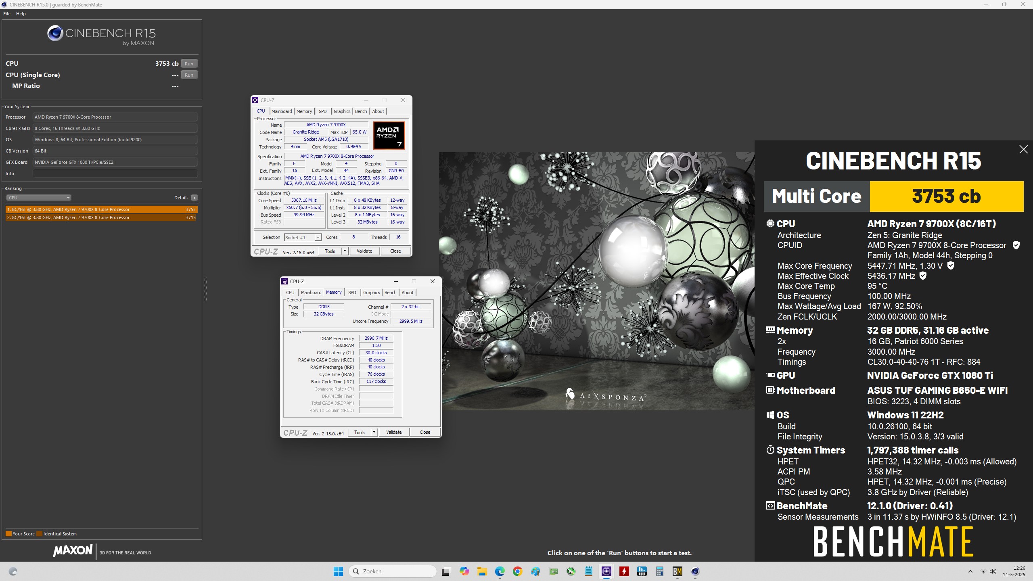The height and width of the screenshot is (581, 1033).
Task: Open About tab in upper CPU-Z window
Action: [x=378, y=111]
